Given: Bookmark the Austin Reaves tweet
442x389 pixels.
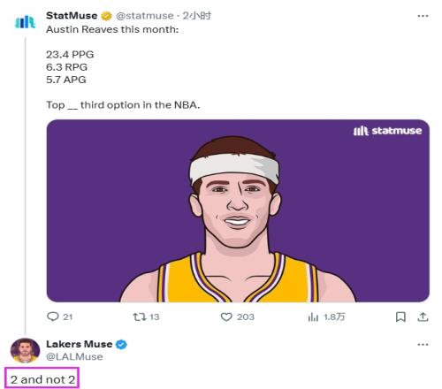Looking at the screenshot, I should click(x=400, y=317).
